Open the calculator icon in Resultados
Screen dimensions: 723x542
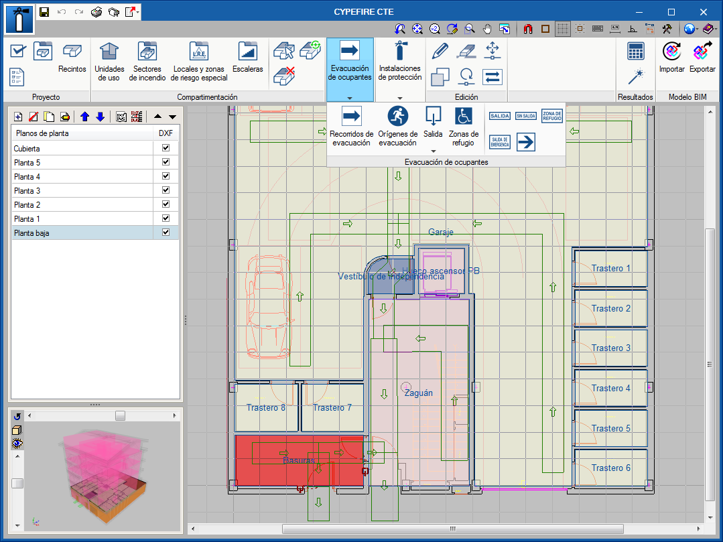[635, 51]
